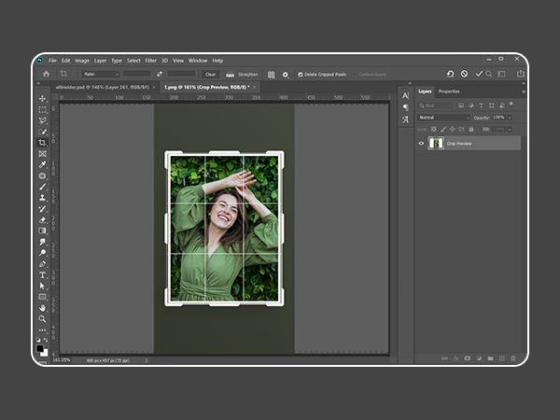Select the Dodge tool
This screenshot has height=420, width=560.
(x=43, y=253)
